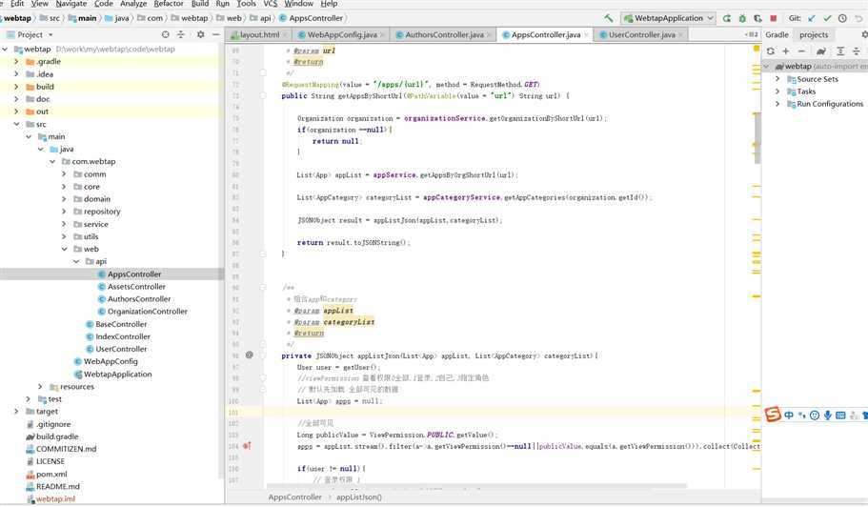The width and height of the screenshot is (868, 507).
Task: Detach Gradle project with minus icon
Action: pyautogui.click(x=801, y=51)
